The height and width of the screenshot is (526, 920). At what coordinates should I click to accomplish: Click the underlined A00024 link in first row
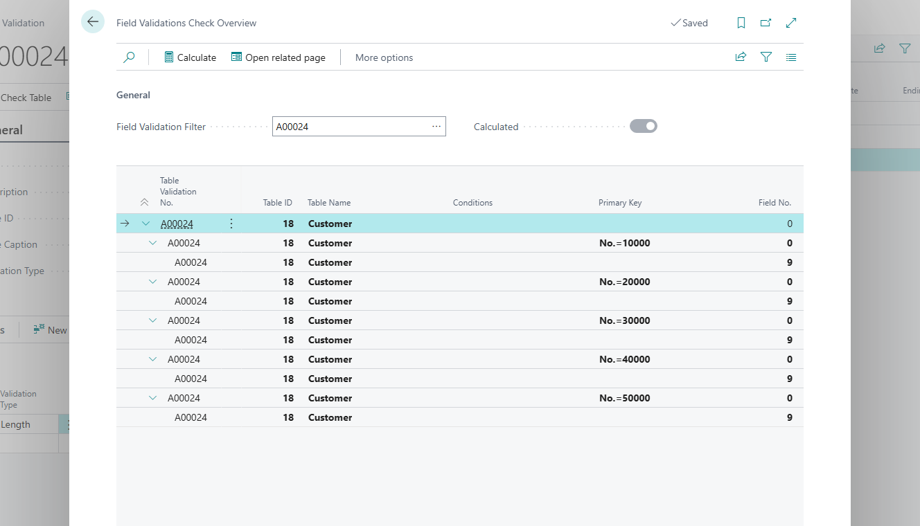(177, 224)
